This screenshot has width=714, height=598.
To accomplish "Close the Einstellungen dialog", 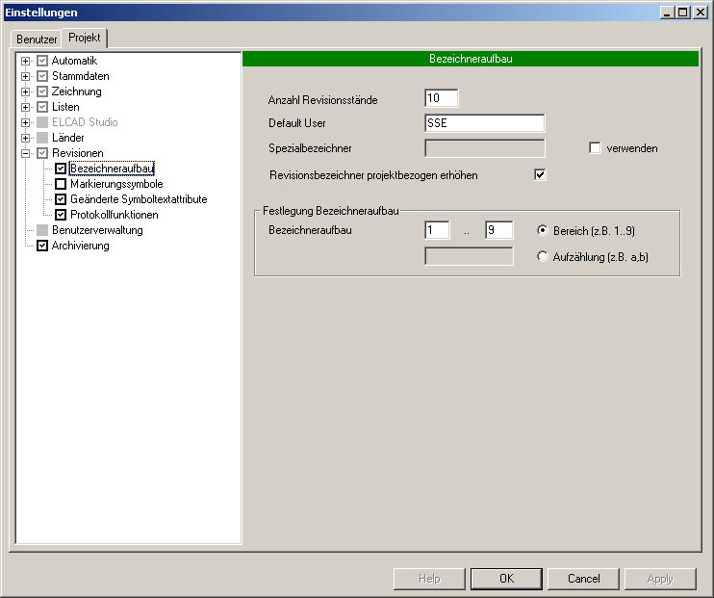I will [701, 13].
